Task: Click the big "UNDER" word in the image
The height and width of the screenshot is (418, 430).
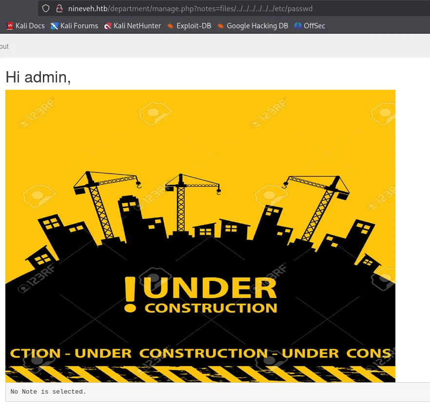Action: click(x=211, y=288)
